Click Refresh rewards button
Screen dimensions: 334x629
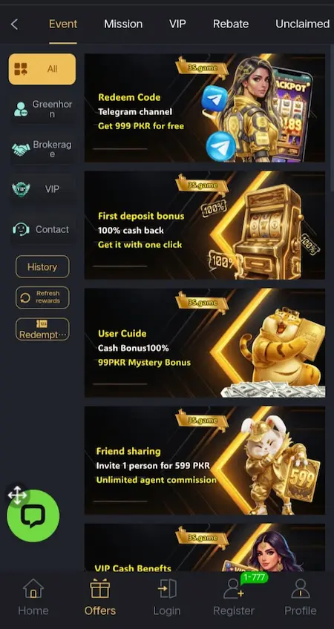click(x=42, y=297)
